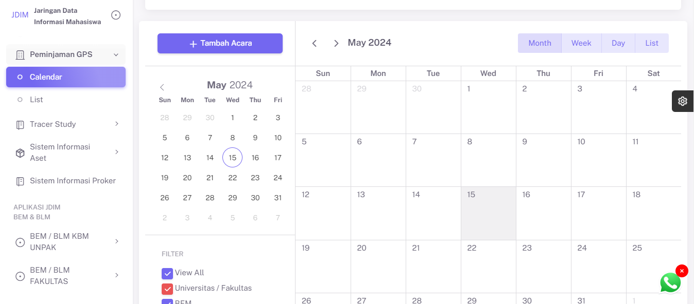Open Sistem Informasi Proker link
694x304 pixels.
pyautogui.click(x=73, y=181)
